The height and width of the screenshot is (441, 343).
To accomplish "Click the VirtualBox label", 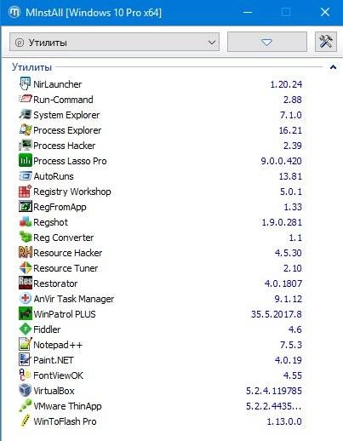I will [x=54, y=391].
